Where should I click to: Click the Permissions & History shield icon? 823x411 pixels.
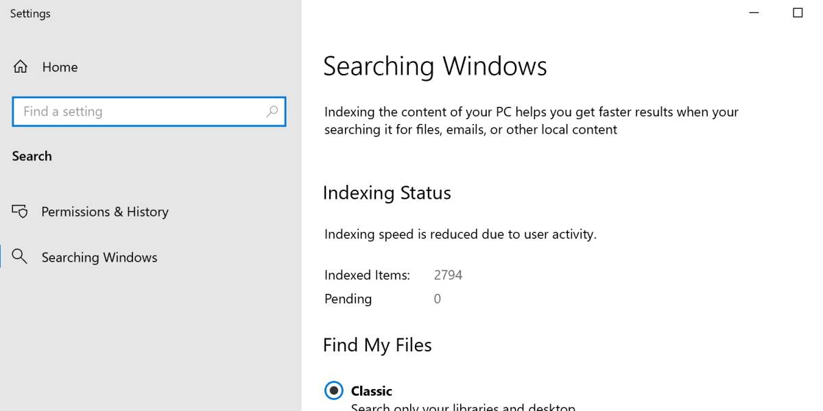tap(20, 212)
